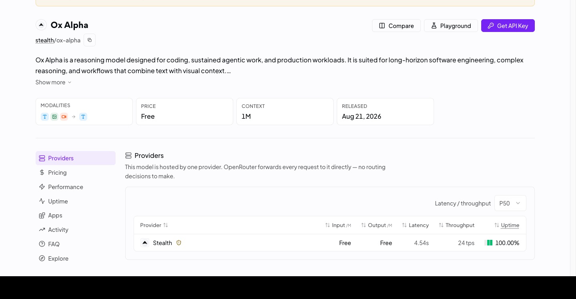Sort table by Uptime column
Image resolution: width=576 pixels, height=299 pixels.
pyautogui.click(x=507, y=225)
